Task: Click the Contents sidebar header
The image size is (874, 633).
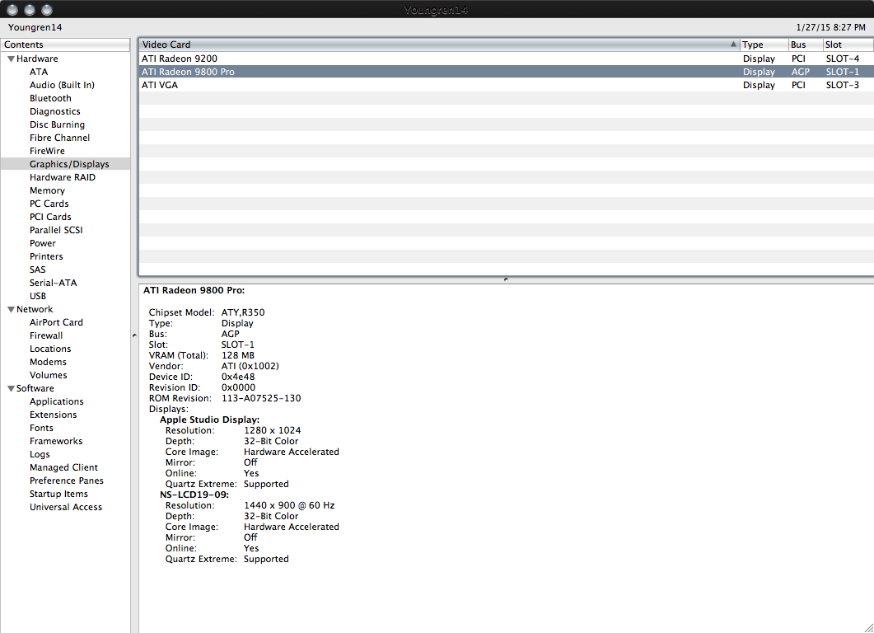Action: (65, 45)
